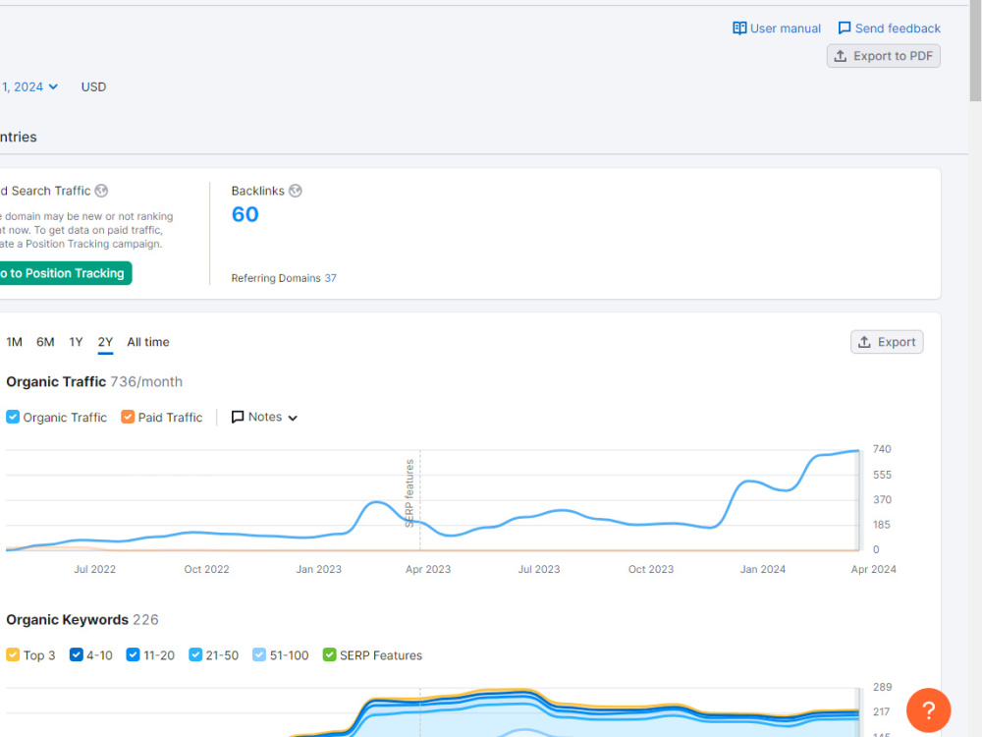Toggle the 21-50 keywords checkbox
This screenshot has height=737, width=982.
(195, 654)
